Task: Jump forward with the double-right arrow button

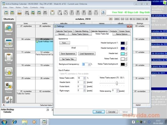Action: (147, 19)
